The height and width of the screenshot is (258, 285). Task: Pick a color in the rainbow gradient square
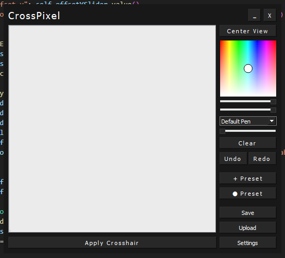248,69
